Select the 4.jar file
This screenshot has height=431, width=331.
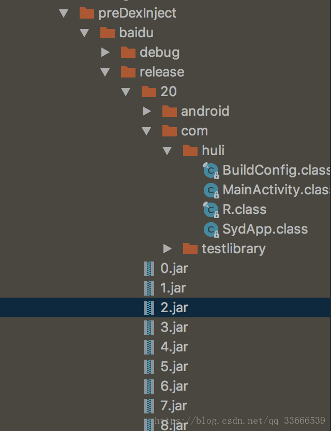(x=165, y=347)
